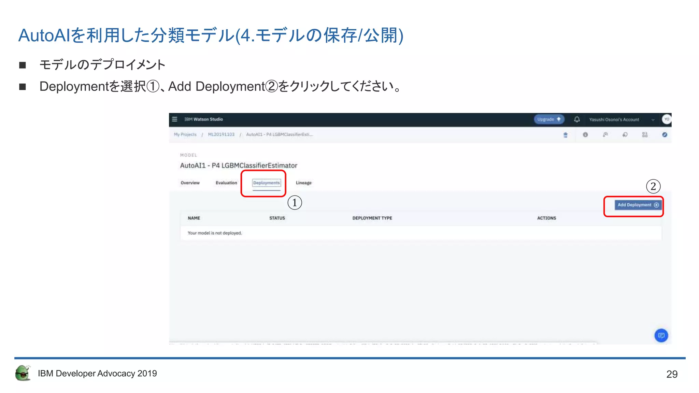699x393 pixels.
Task: Click the trash delete icon in toolbar
Action: tap(565, 135)
